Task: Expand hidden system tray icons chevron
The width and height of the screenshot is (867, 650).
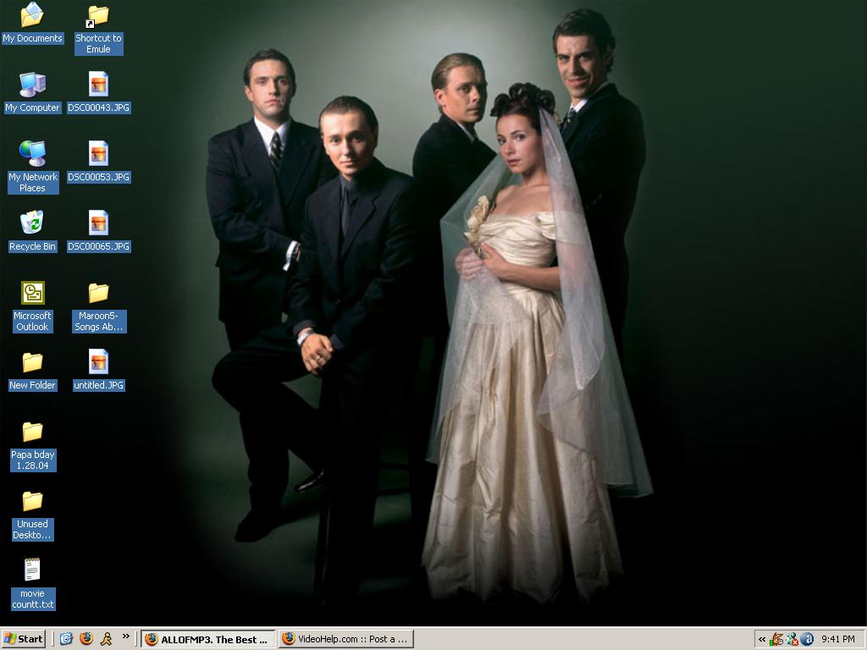Action: coord(762,640)
